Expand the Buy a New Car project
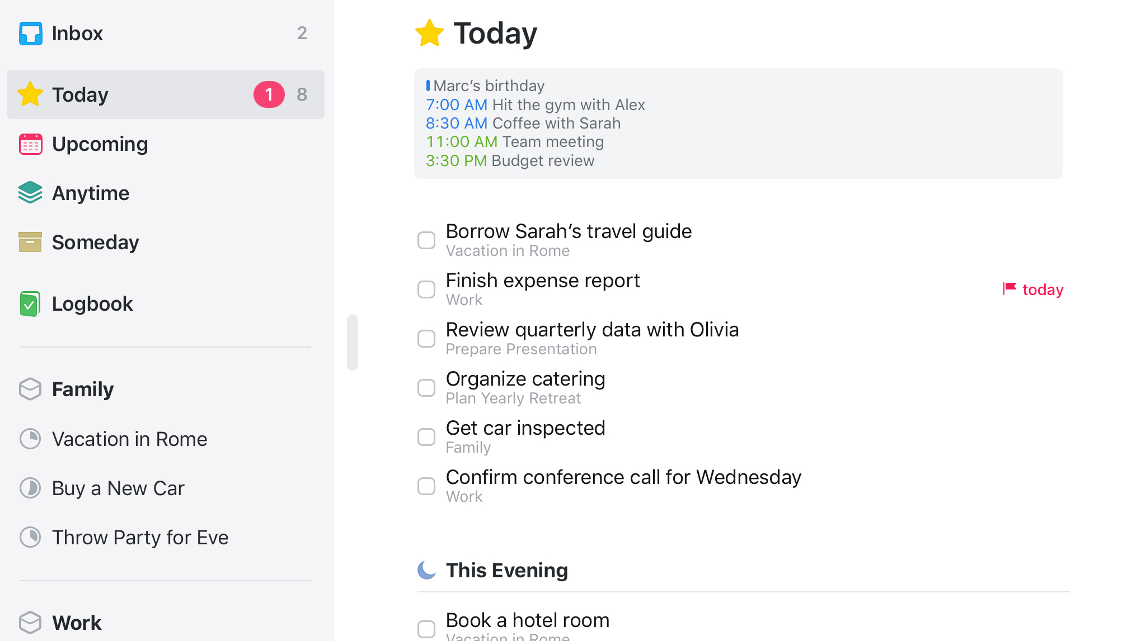1141x641 pixels. (x=118, y=488)
